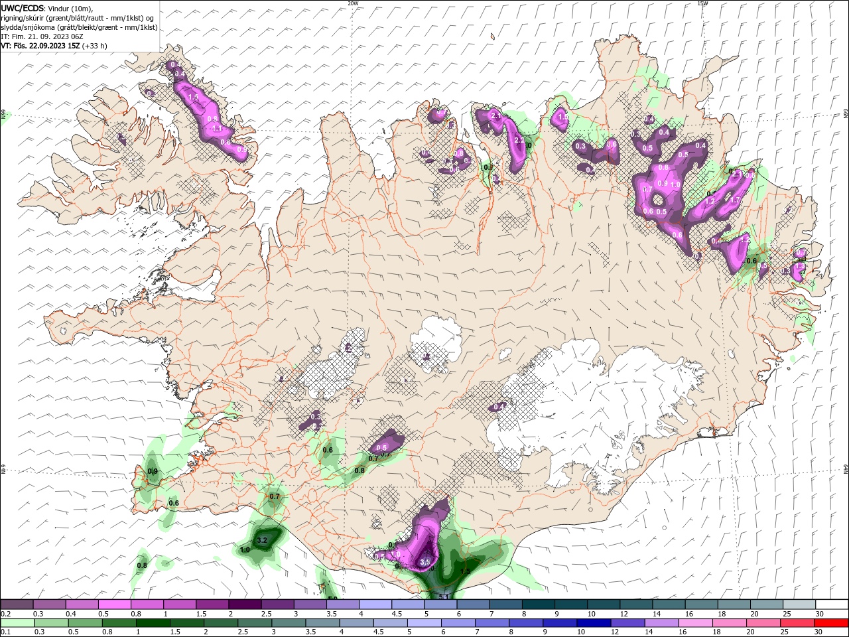Click the '5.1' rain value at the bottom edge of the map
Image resolution: width=849 pixels, height=637 pixels.
click(444, 597)
